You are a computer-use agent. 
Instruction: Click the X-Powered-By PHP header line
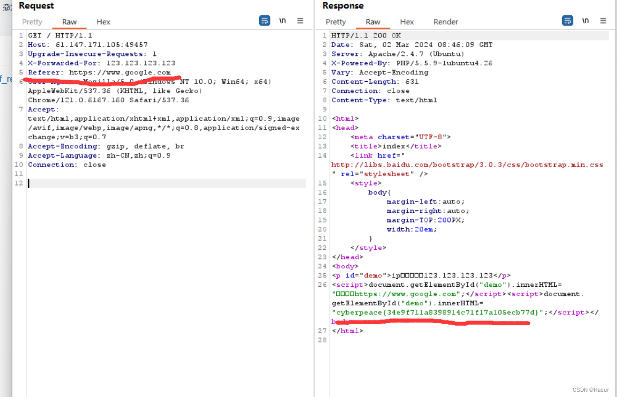[x=412, y=63]
